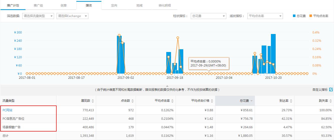Expand the 柱状指标 总花费 dropdown
Screen dimensions: 334x140
[208, 16]
